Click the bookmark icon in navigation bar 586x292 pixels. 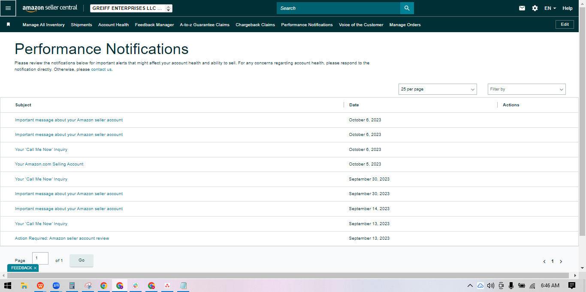click(x=8, y=24)
